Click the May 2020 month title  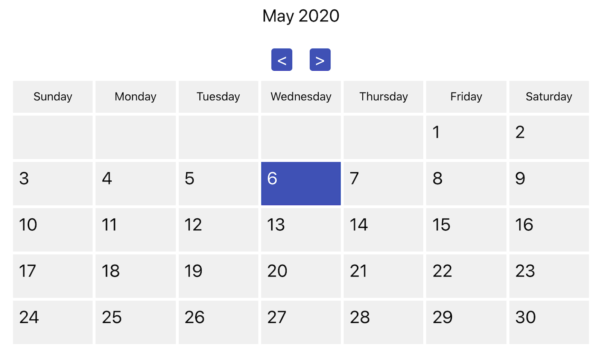coord(301,16)
